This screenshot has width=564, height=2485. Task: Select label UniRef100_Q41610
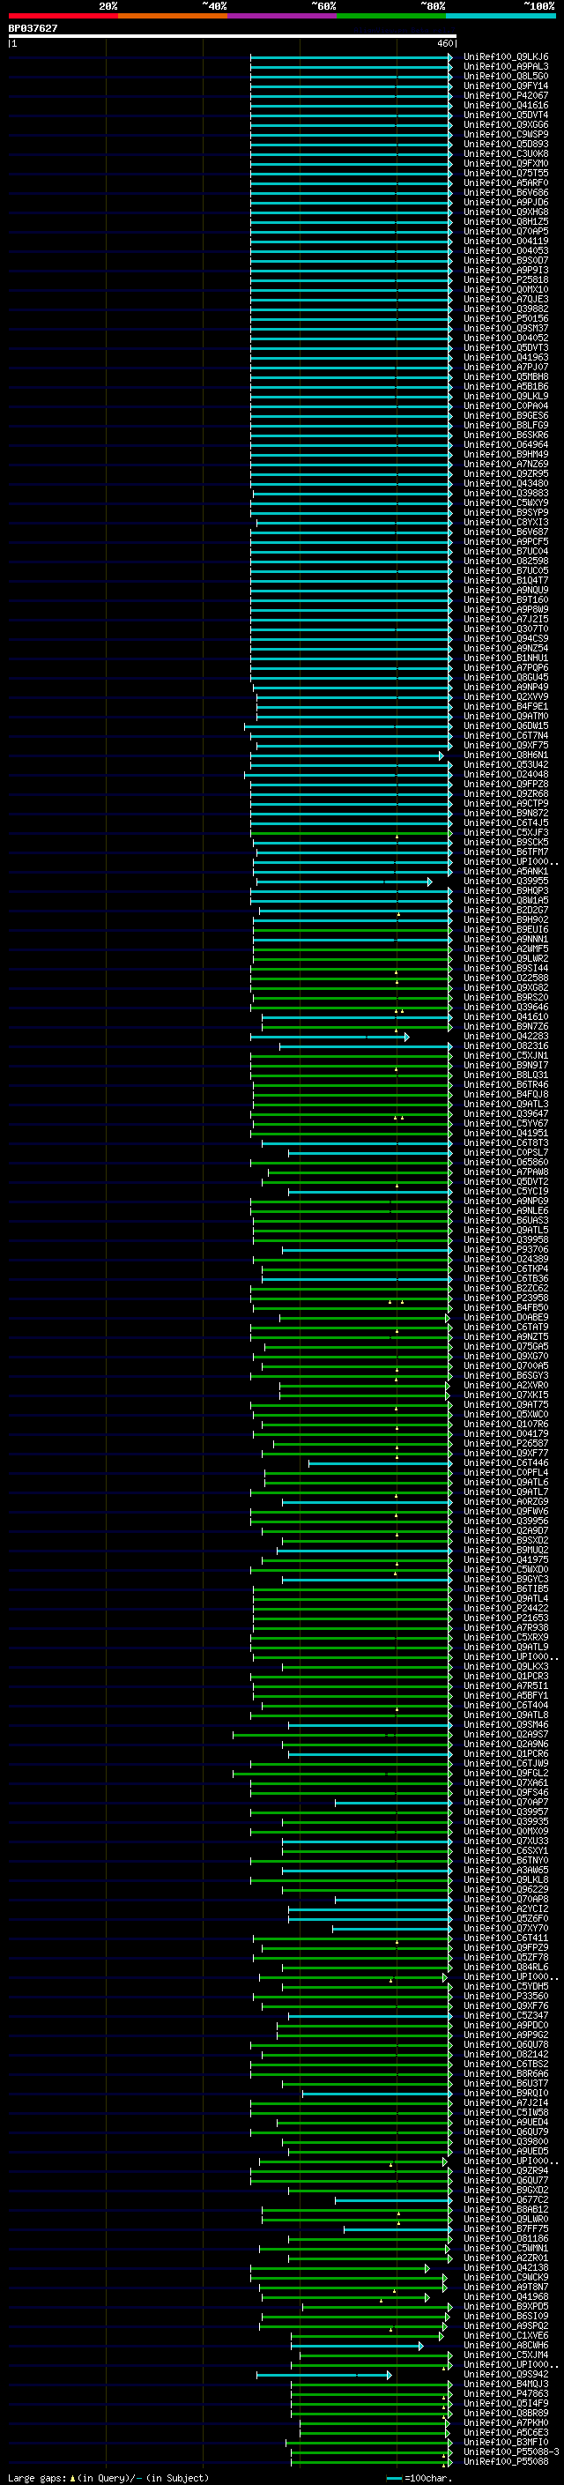(506, 1016)
